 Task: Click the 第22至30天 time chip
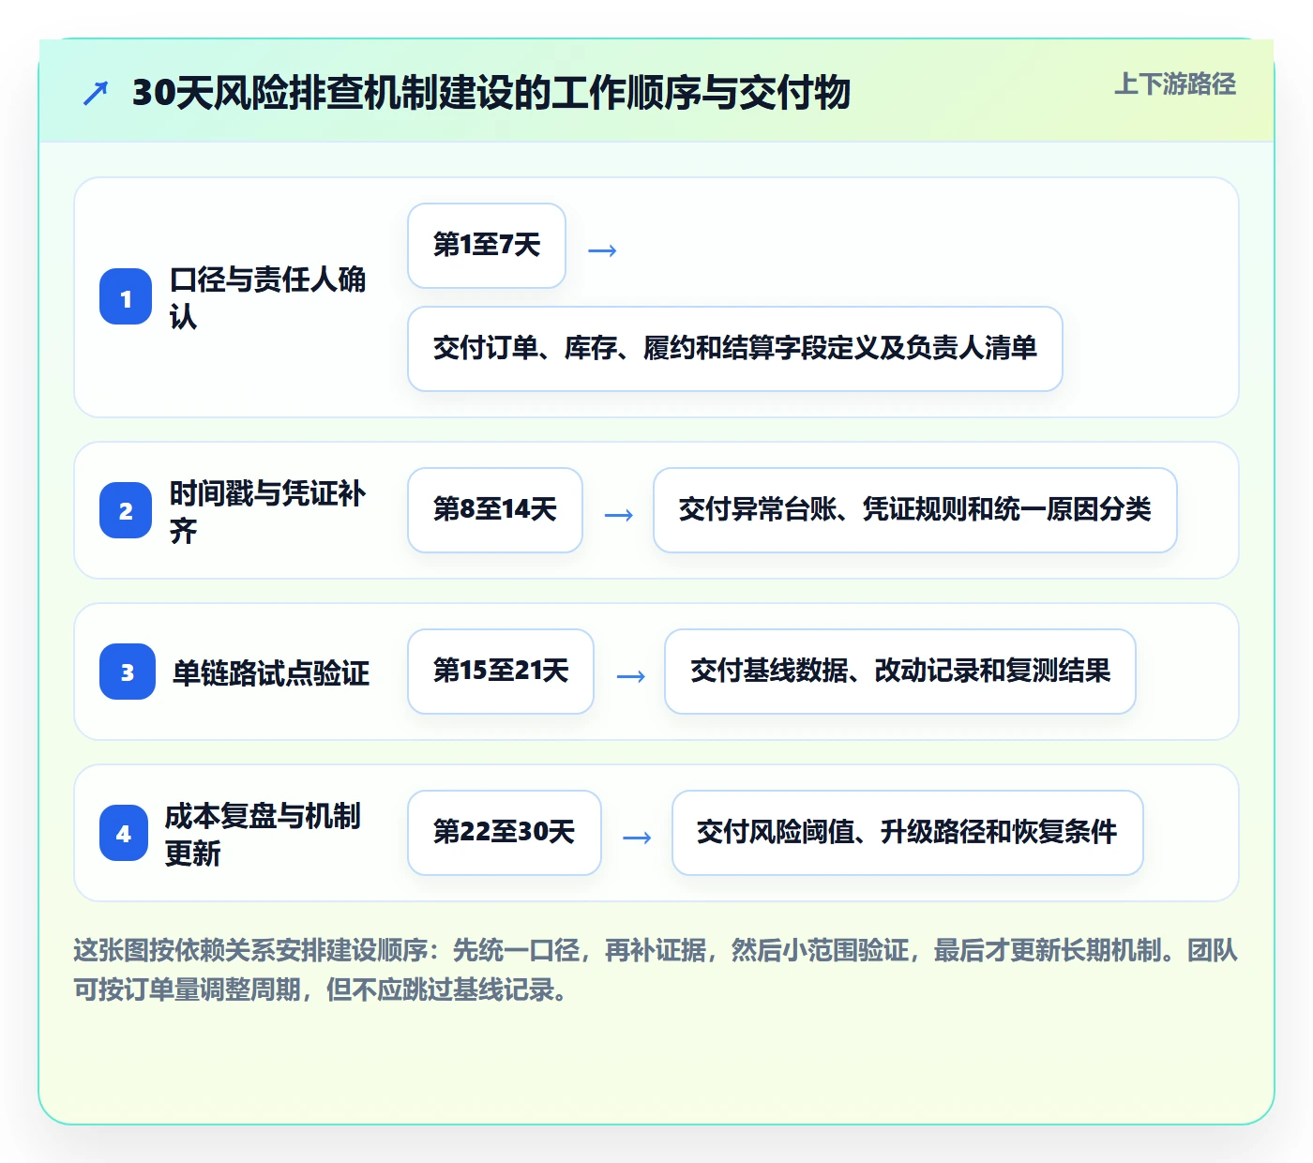505,833
